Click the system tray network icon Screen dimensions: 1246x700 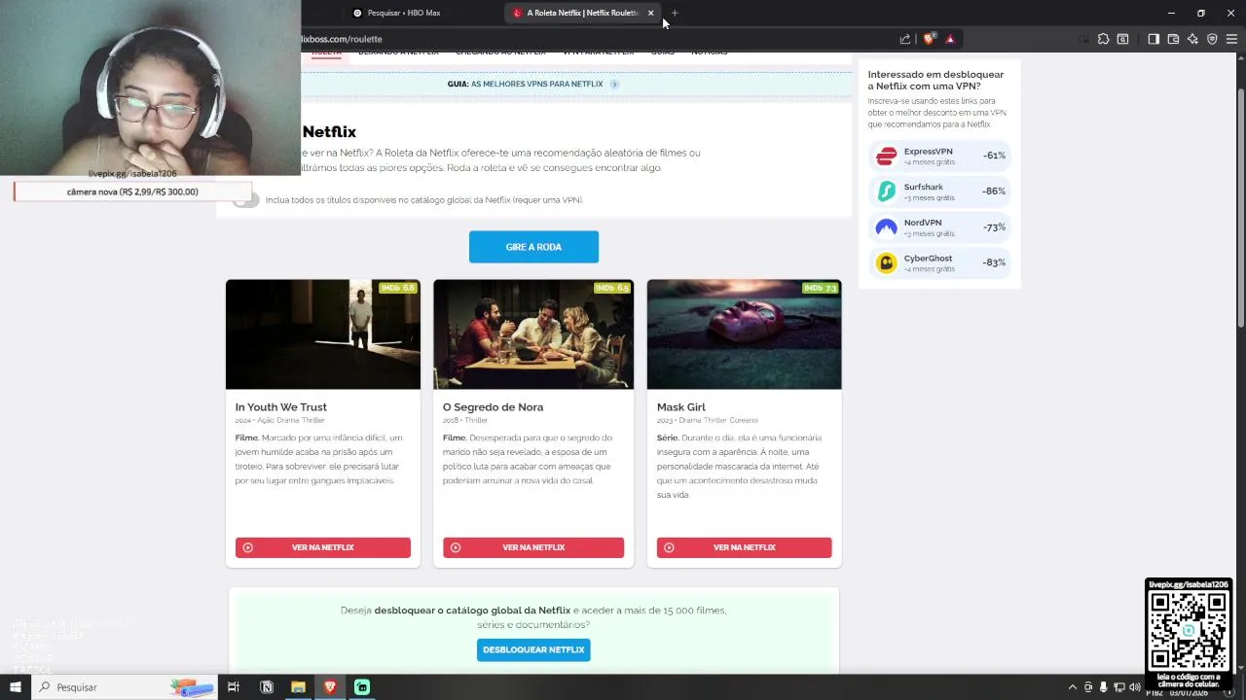pyautogui.click(x=1119, y=687)
